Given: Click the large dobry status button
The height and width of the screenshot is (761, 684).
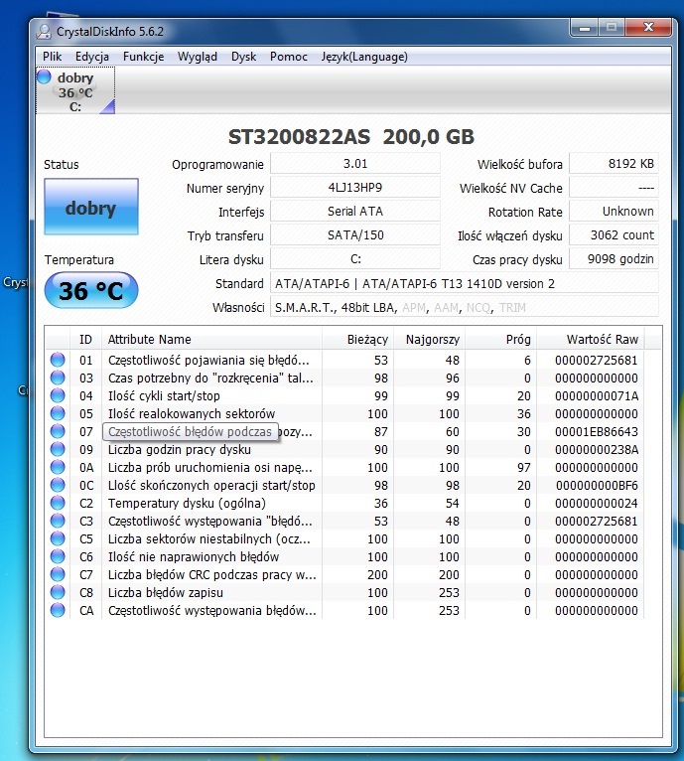Looking at the screenshot, I should pyautogui.click(x=91, y=207).
